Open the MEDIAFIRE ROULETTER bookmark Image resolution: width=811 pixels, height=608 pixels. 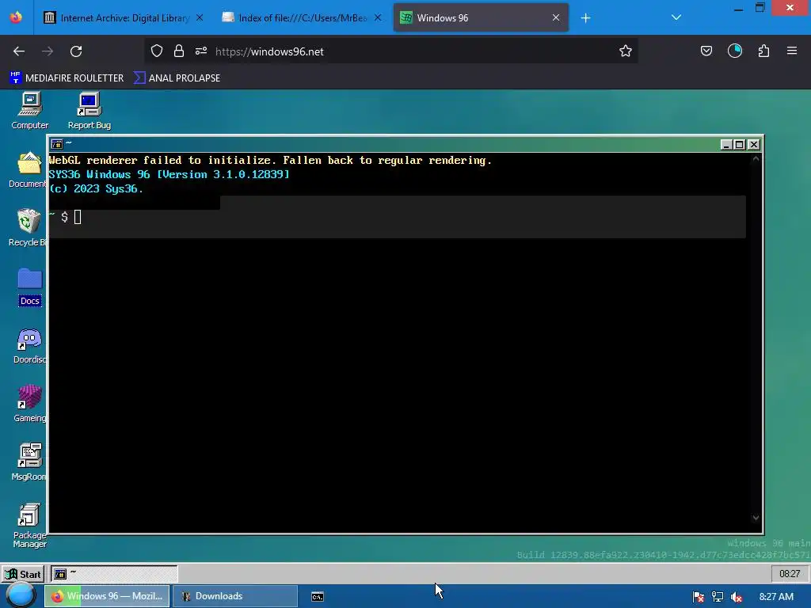pos(67,78)
